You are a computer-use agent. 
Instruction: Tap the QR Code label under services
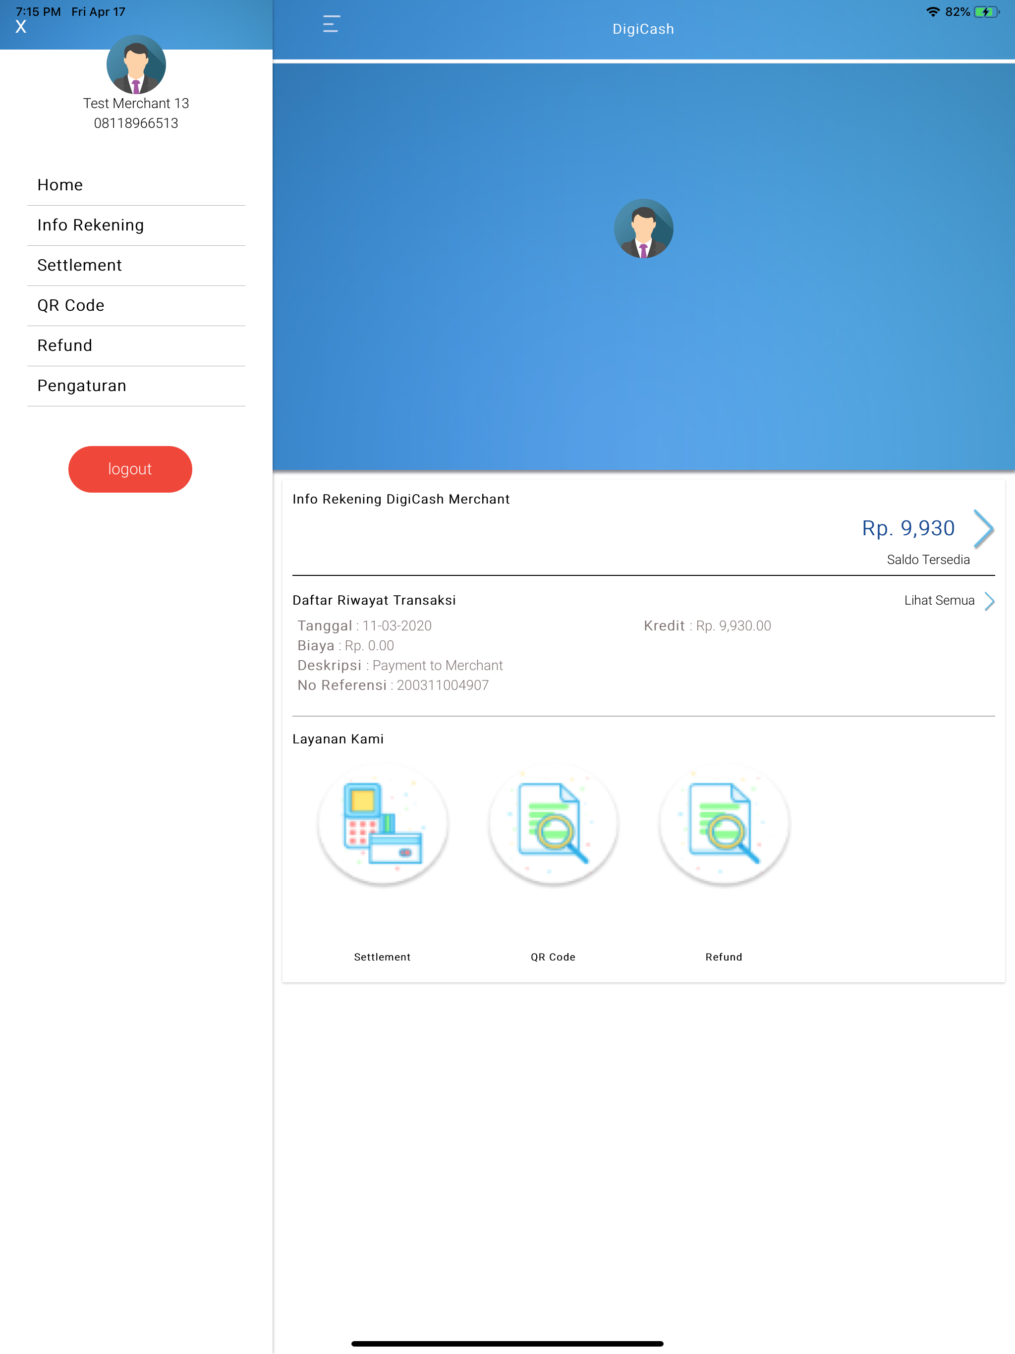553,957
